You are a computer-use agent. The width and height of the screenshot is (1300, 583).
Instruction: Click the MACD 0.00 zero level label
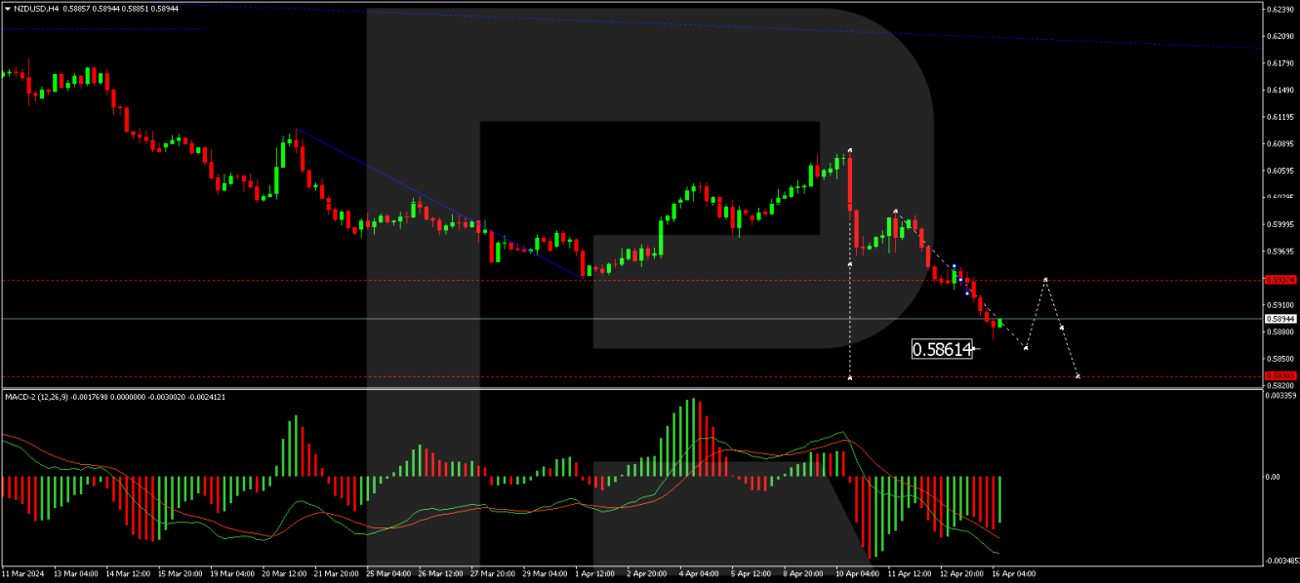[1274, 477]
